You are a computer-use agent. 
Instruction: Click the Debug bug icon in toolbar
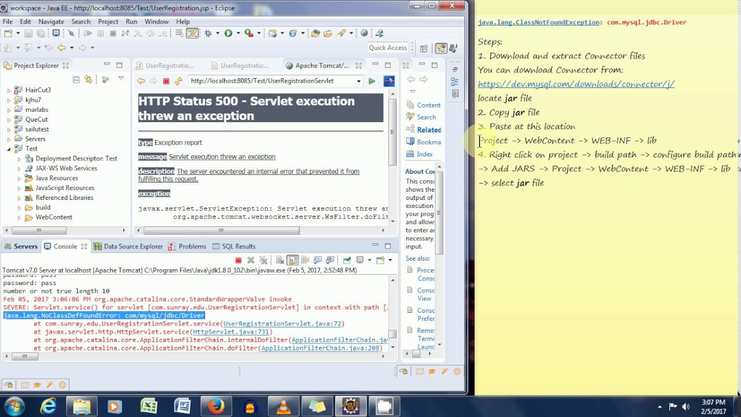(x=208, y=34)
